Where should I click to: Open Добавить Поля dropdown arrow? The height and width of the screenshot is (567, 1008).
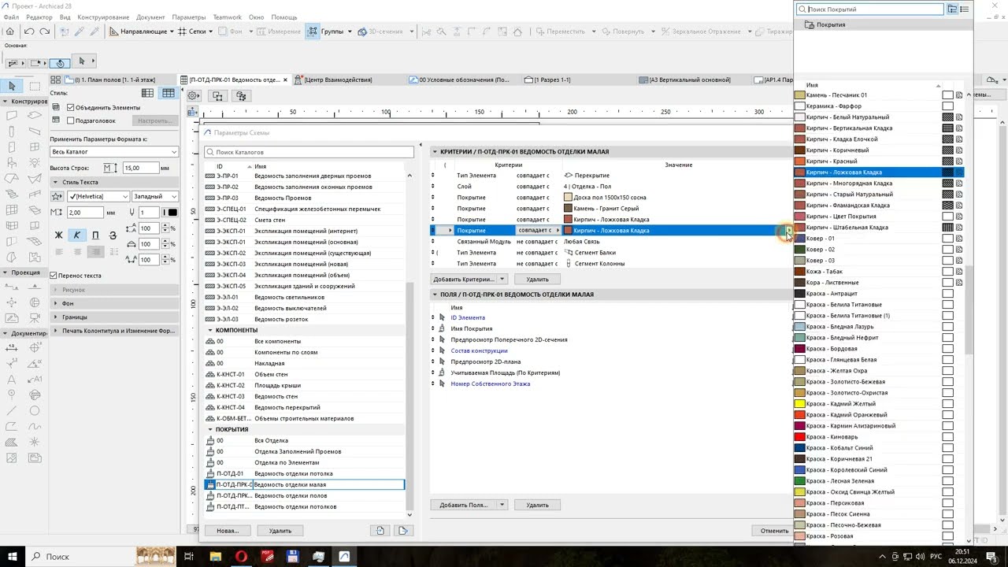pos(502,505)
